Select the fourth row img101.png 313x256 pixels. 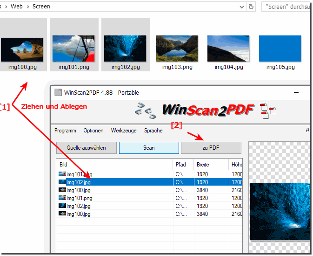coord(149,198)
